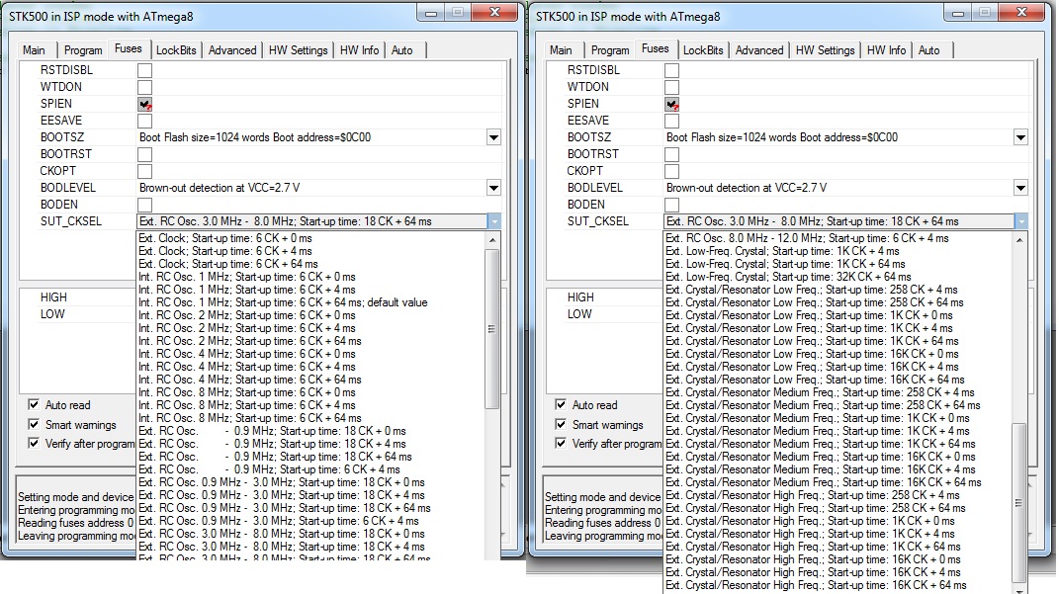
Task: Uncheck Auto read in the left window
Action: 33,404
